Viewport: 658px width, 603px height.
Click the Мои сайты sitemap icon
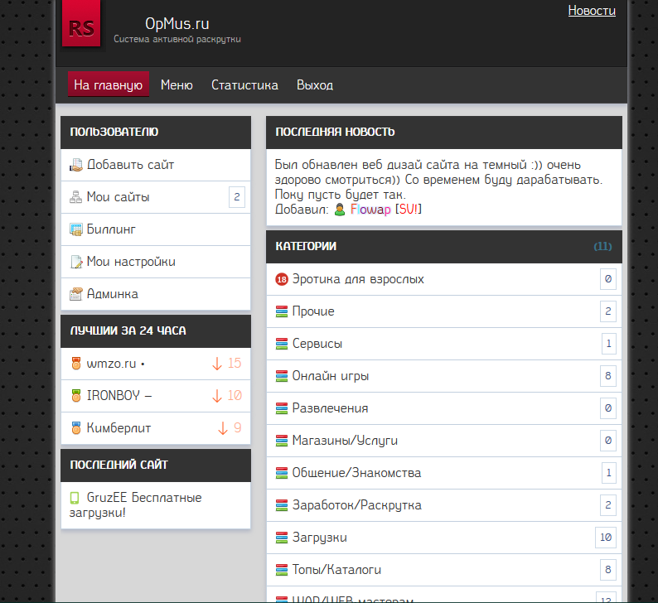(76, 197)
